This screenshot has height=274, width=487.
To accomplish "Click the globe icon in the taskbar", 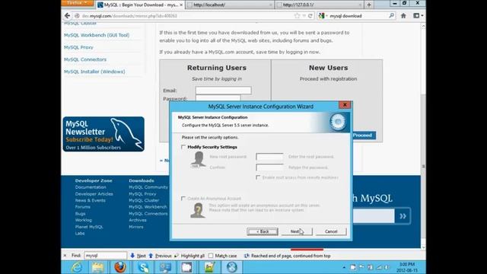I will coord(231,267).
